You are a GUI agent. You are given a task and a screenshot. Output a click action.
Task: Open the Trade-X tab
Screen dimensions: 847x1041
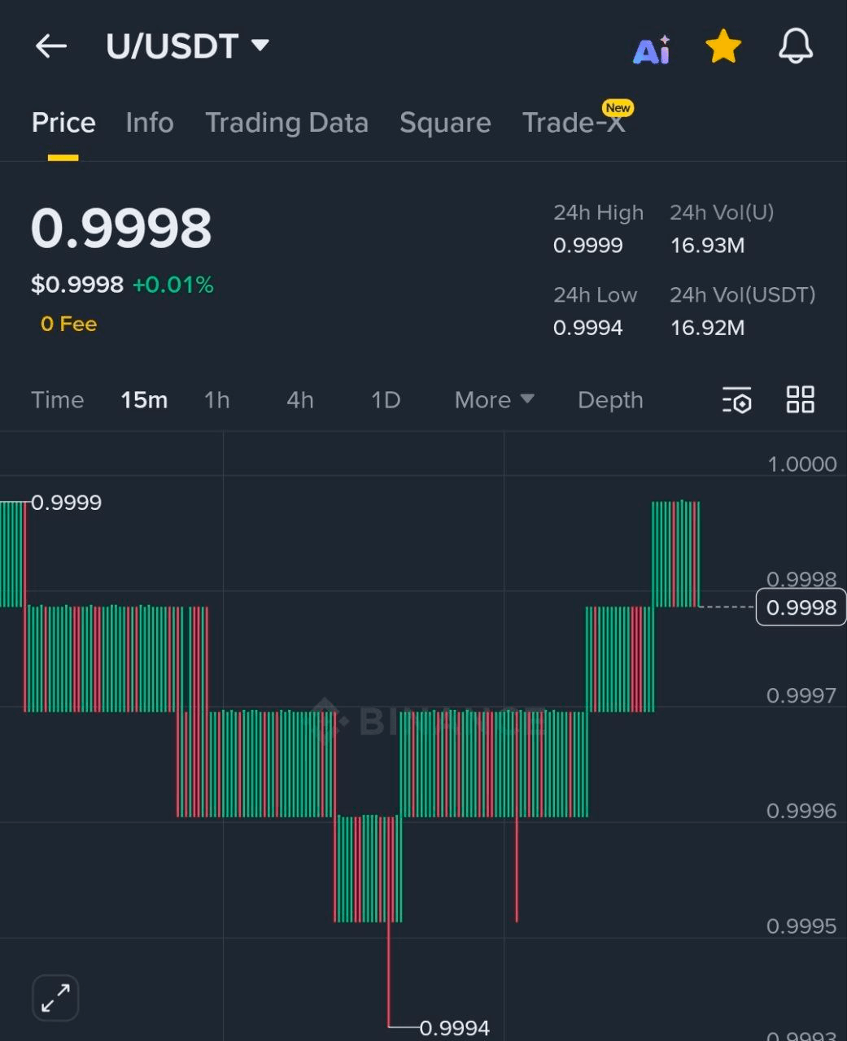coord(574,123)
